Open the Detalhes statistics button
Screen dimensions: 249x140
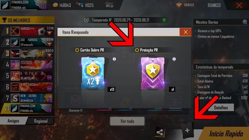point(221,108)
